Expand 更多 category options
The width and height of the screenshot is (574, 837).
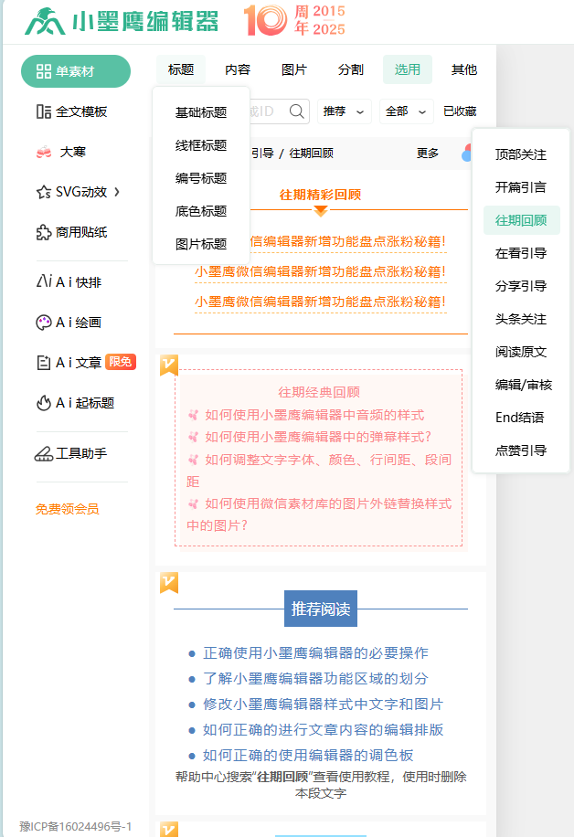[428, 154]
